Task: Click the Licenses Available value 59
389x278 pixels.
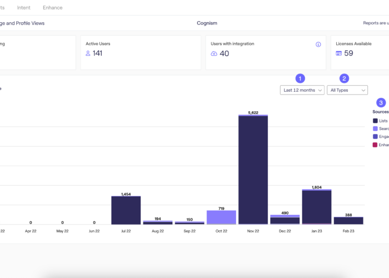Action: [348, 53]
